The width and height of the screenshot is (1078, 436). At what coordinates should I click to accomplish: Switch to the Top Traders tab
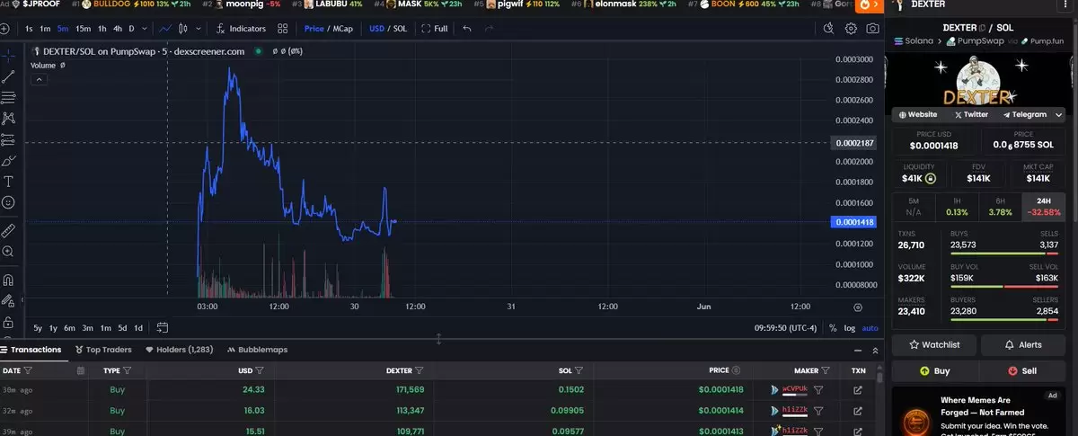pos(104,350)
